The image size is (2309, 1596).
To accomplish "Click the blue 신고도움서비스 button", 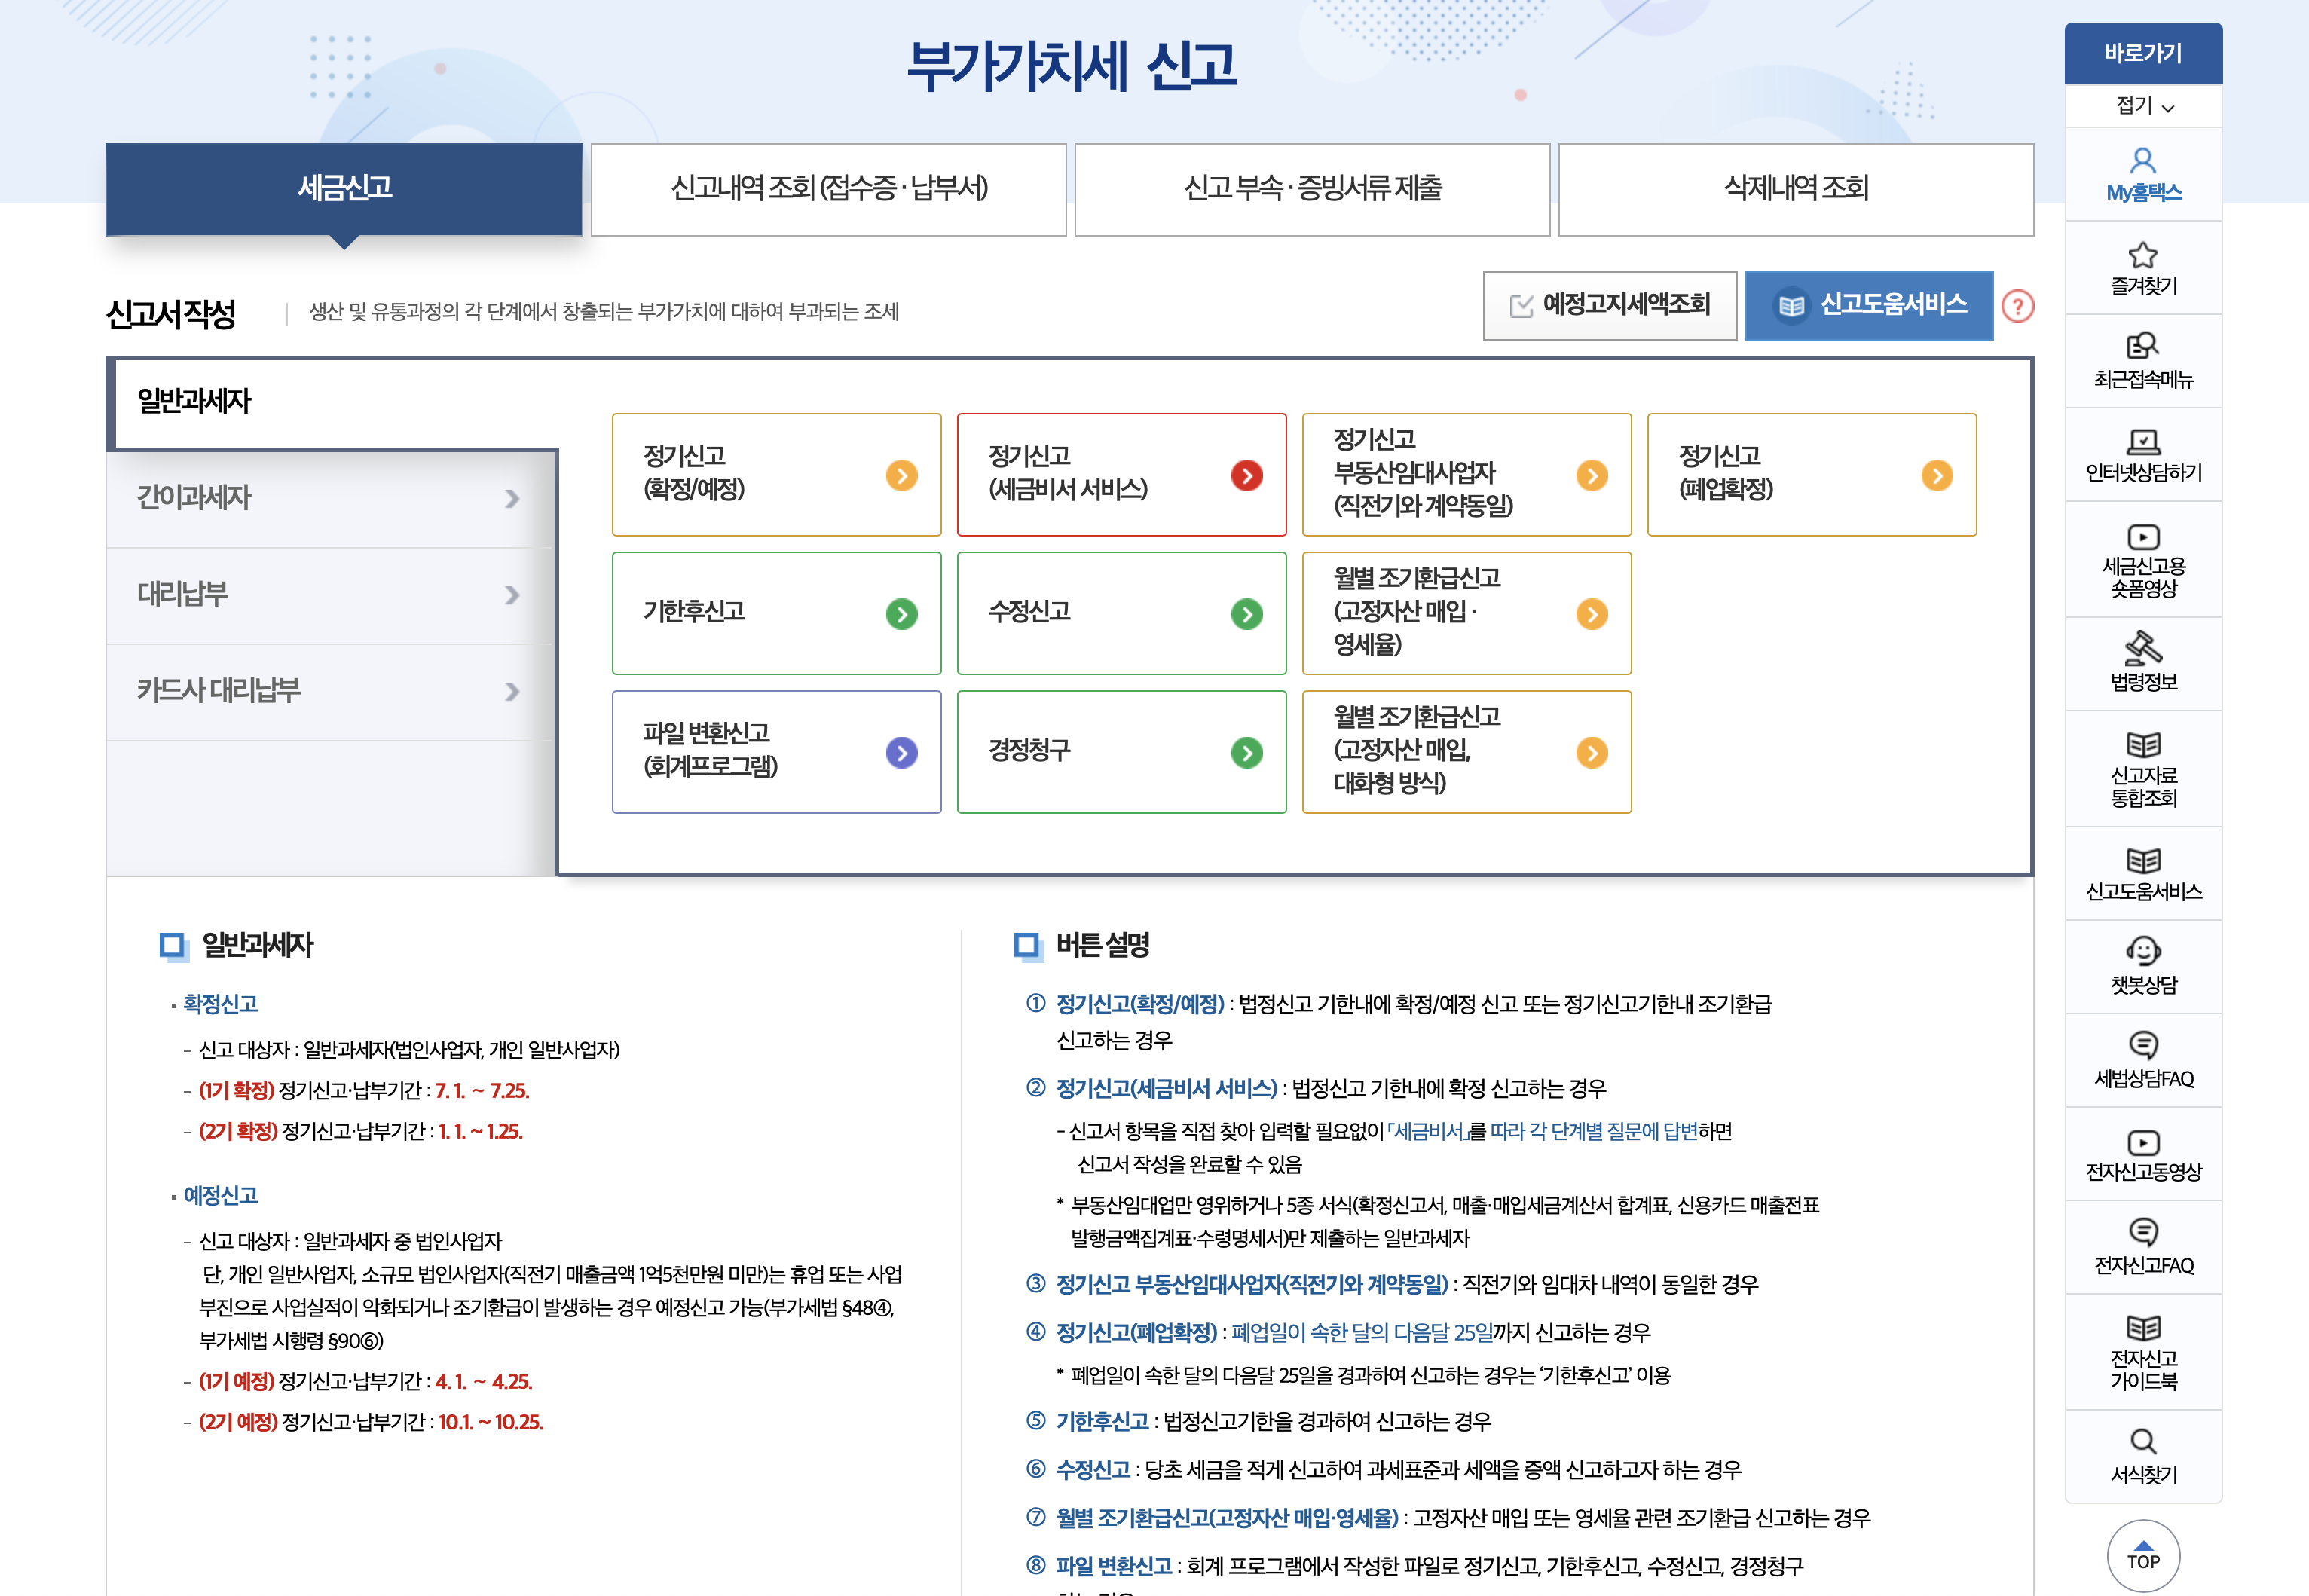I will 1868,306.
